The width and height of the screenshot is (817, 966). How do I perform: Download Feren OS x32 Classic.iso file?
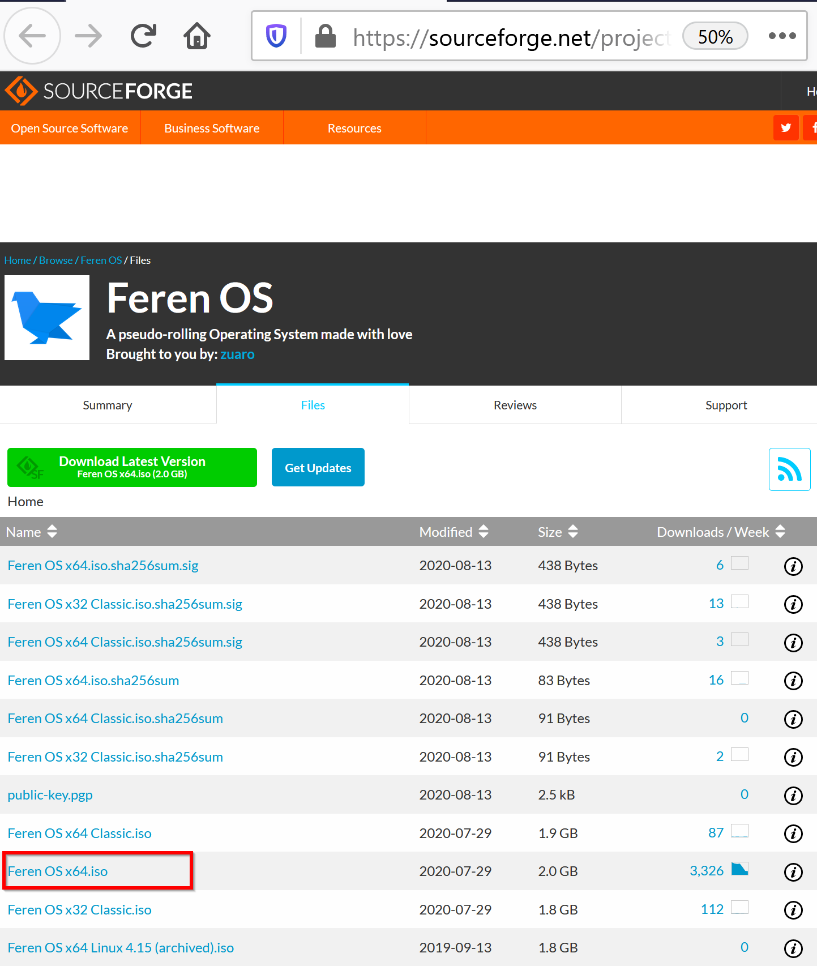click(80, 910)
